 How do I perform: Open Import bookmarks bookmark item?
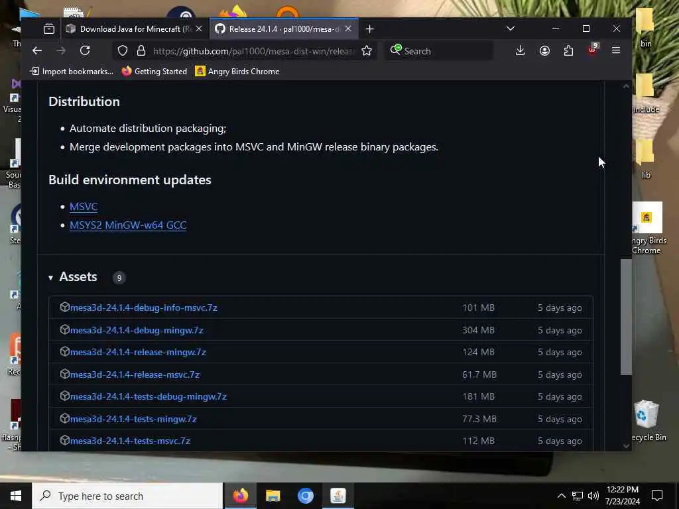(x=72, y=72)
